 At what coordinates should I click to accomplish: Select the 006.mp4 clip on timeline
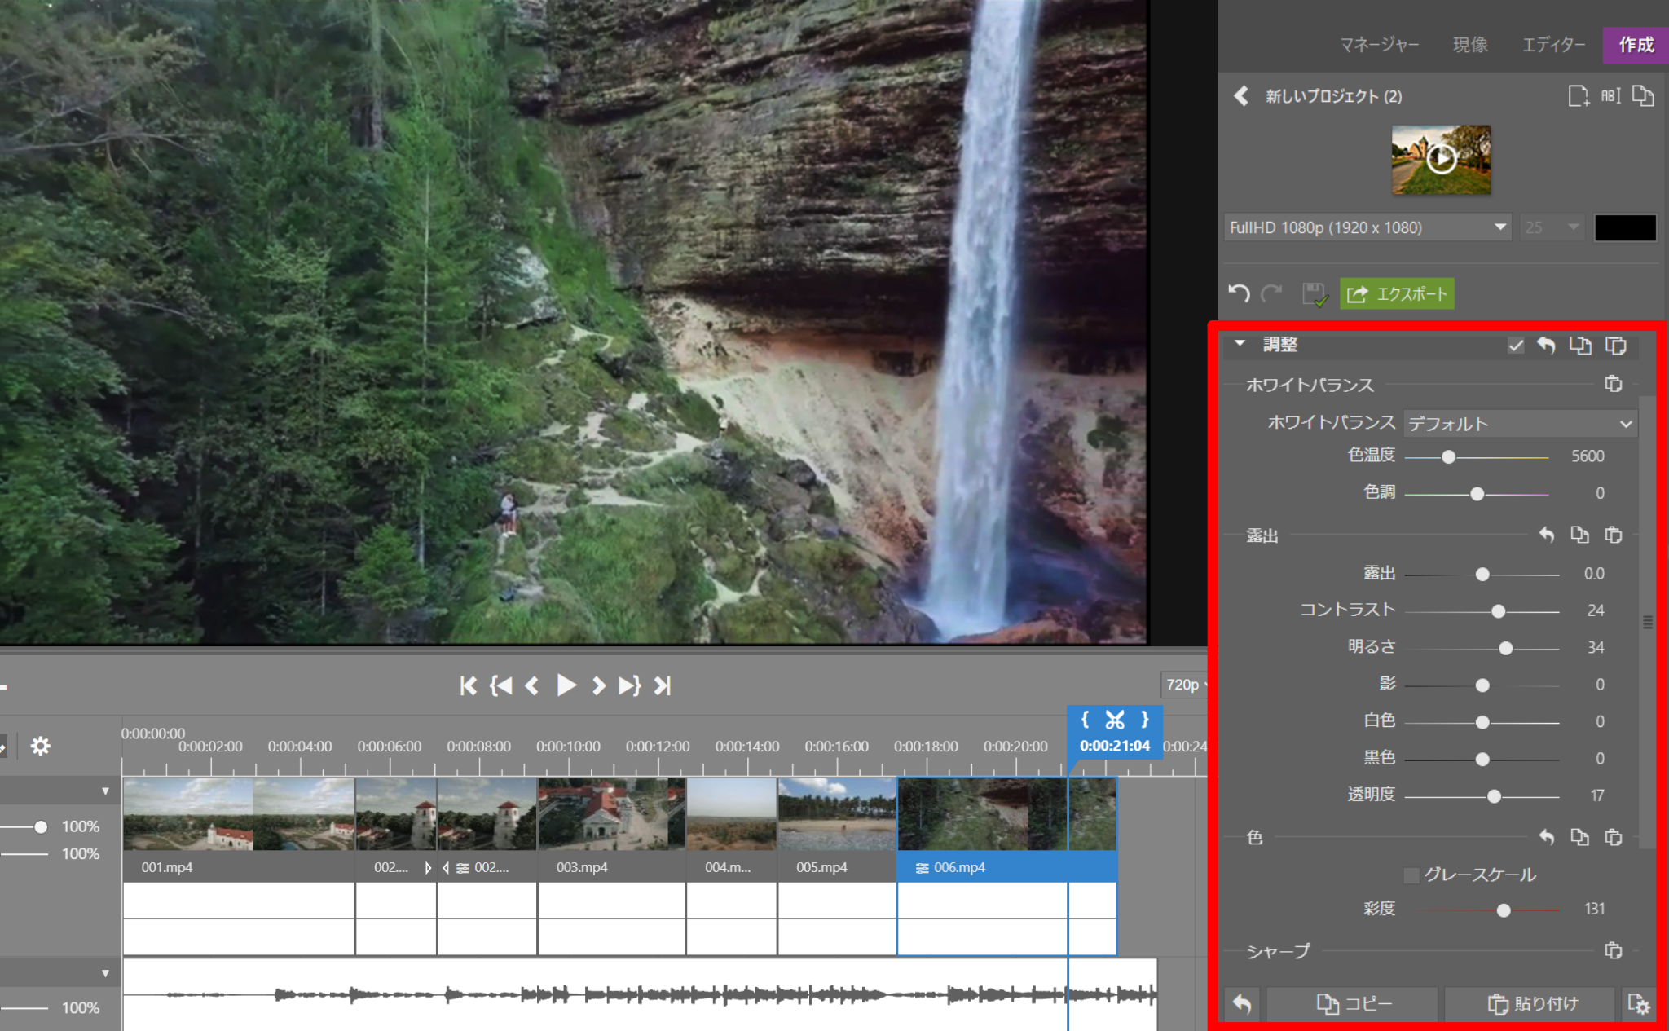tap(1006, 830)
